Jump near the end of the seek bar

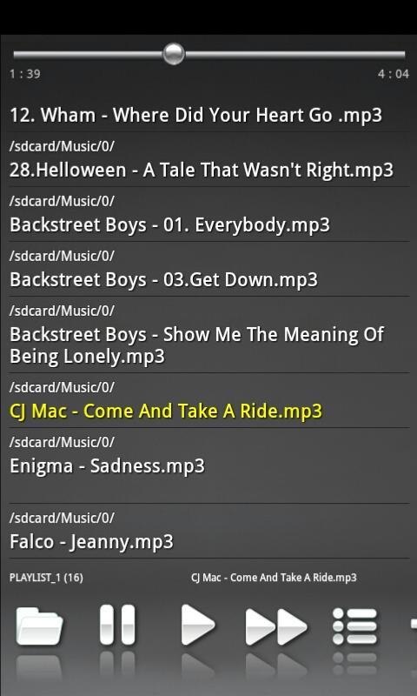pos(390,55)
